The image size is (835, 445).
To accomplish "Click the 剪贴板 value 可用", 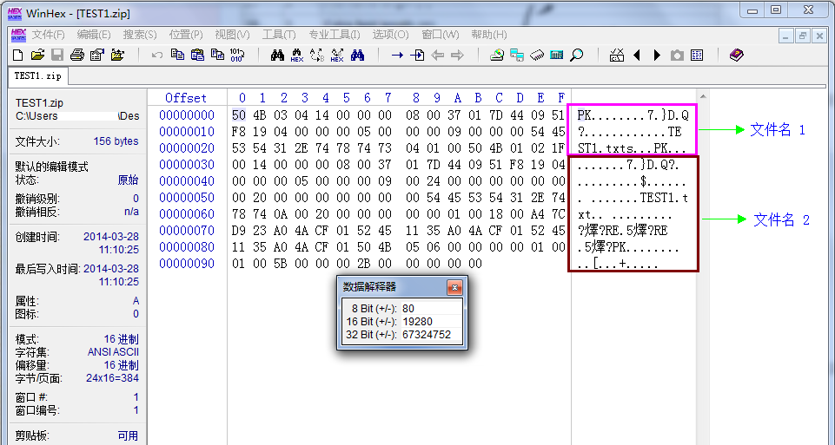I will (128, 436).
